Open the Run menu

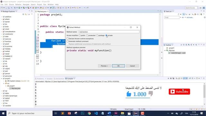pos(45,5)
